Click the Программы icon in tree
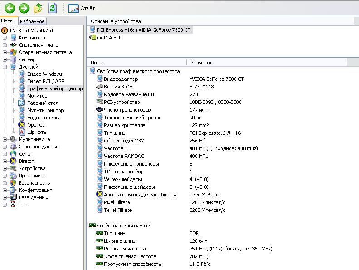359x270 pixels. tap(13, 176)
